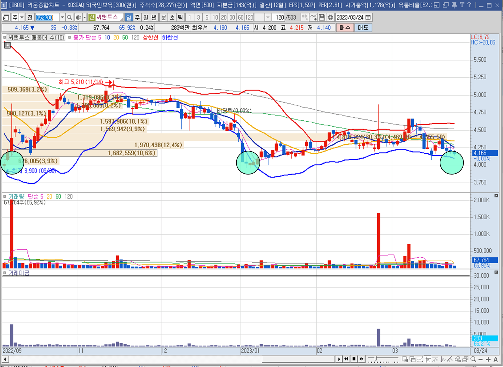
Task: Click the chart print/image icon in bottom bar
Action: coord(465,359)
